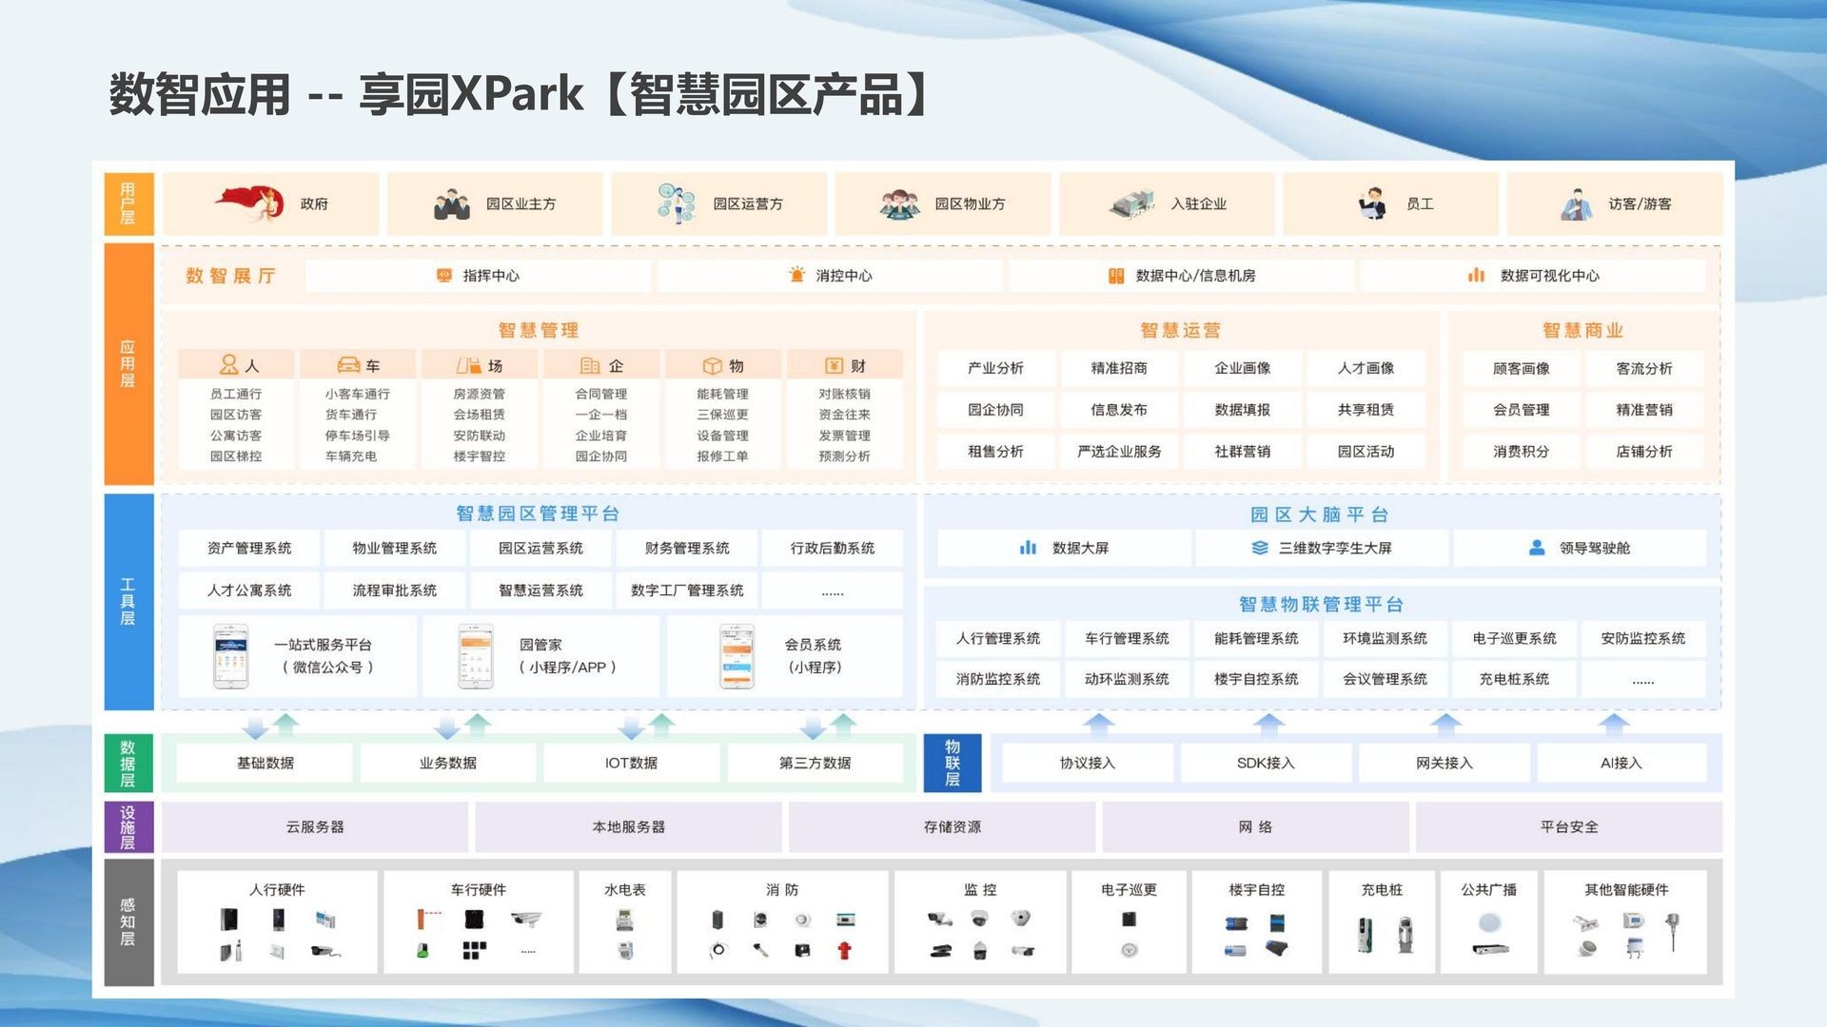Screen dimensions: 1827x1027
Task: Open the 精准招商 box
Action: [1119, 368]
